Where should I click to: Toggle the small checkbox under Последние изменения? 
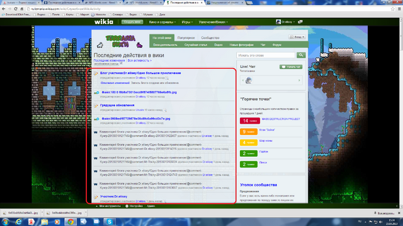coord(121,63)
